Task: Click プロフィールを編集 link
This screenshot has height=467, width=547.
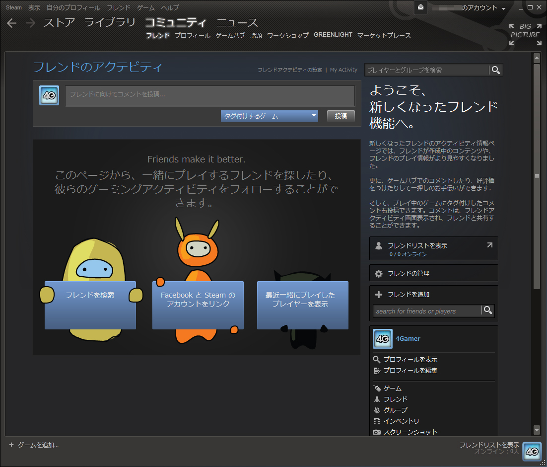Action: pos(410,370)
